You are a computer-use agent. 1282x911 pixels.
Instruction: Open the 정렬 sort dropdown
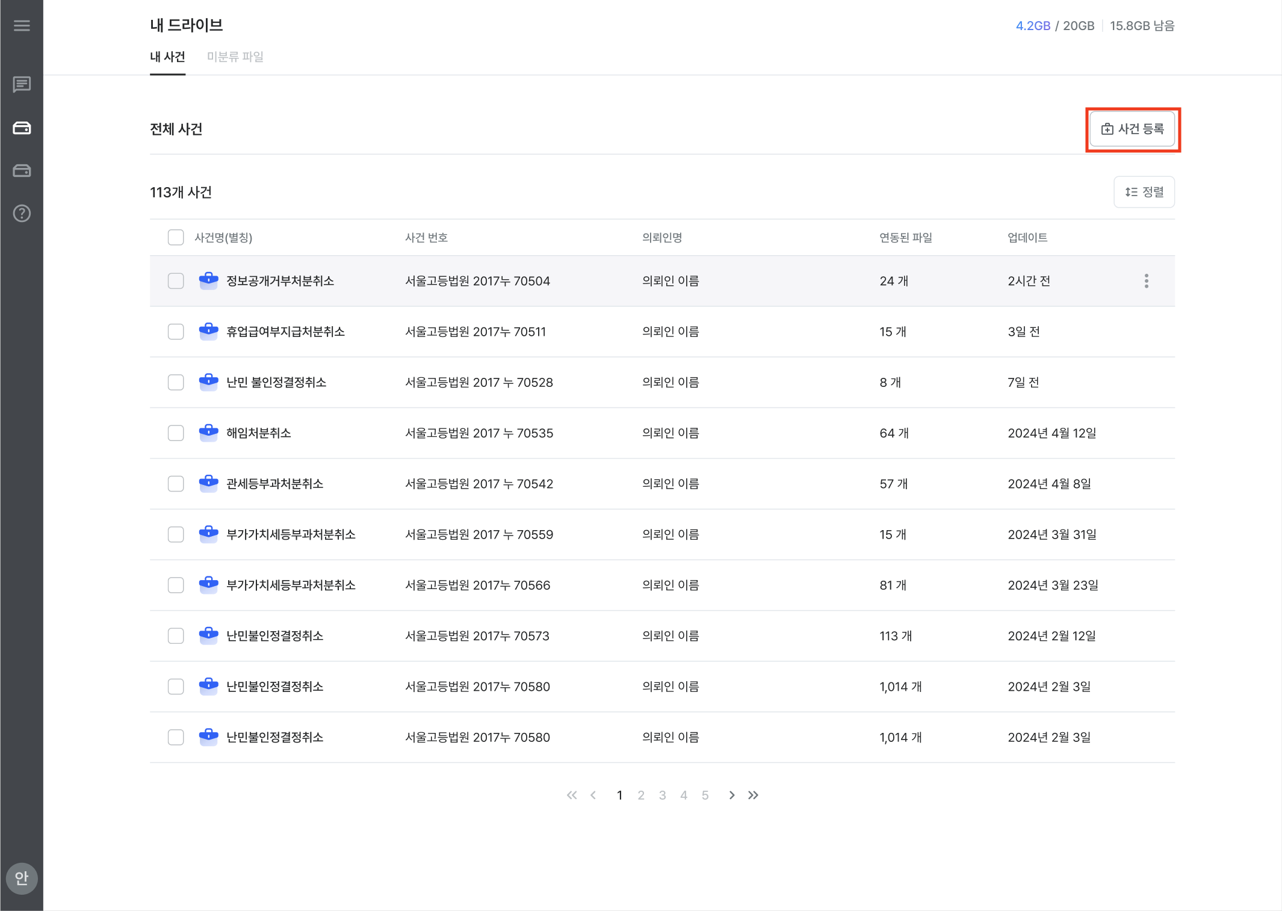1144,192
